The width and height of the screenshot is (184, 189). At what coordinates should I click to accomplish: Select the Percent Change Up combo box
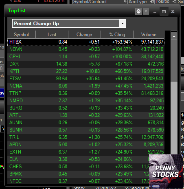(69, 24)
